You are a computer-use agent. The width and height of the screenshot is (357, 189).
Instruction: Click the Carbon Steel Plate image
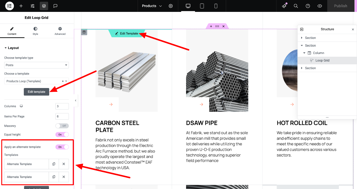tap(127, 71)
